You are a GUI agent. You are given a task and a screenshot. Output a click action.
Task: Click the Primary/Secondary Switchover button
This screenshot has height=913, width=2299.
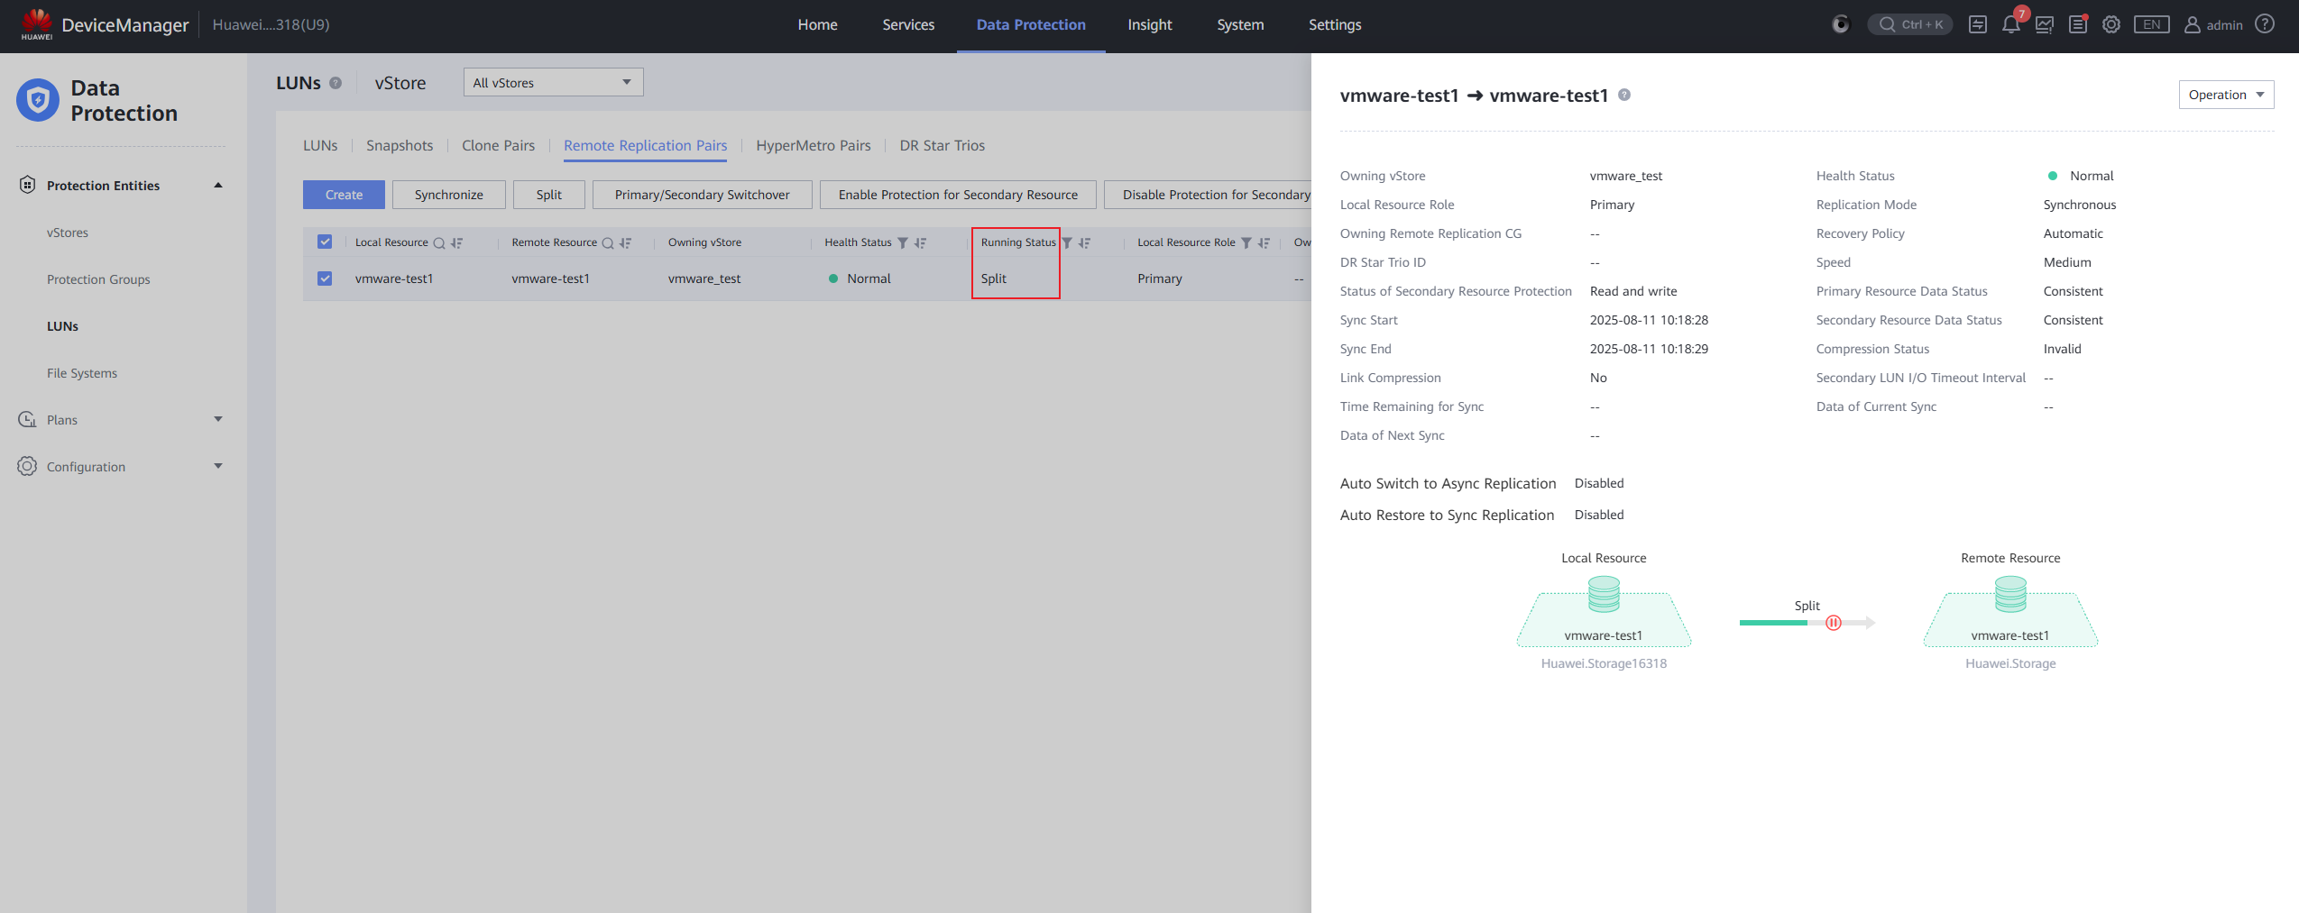(x=702, y=195)
